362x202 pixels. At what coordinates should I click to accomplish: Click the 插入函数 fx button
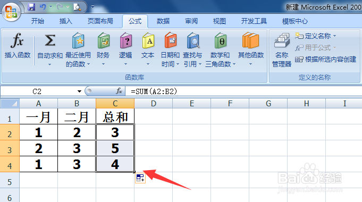click(x=18, y=46)
